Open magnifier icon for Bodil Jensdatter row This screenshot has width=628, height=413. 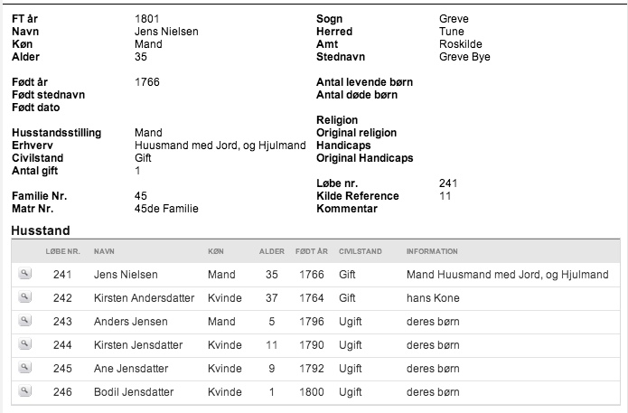coord(24,391)
